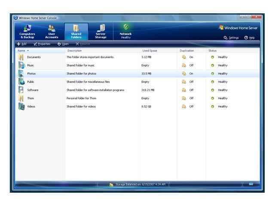Click duplication icon in Documents row
The image size is (275, 206).
click(x=184, y=57)
